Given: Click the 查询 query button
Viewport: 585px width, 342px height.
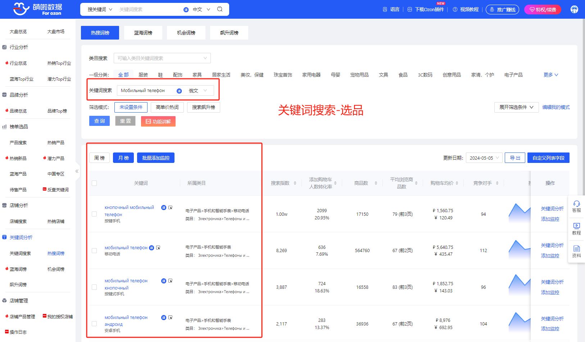Looking at the screenshot, I should 99,121.
